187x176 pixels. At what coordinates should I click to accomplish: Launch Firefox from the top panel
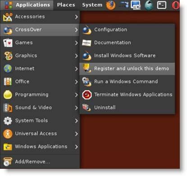point(111,5)
